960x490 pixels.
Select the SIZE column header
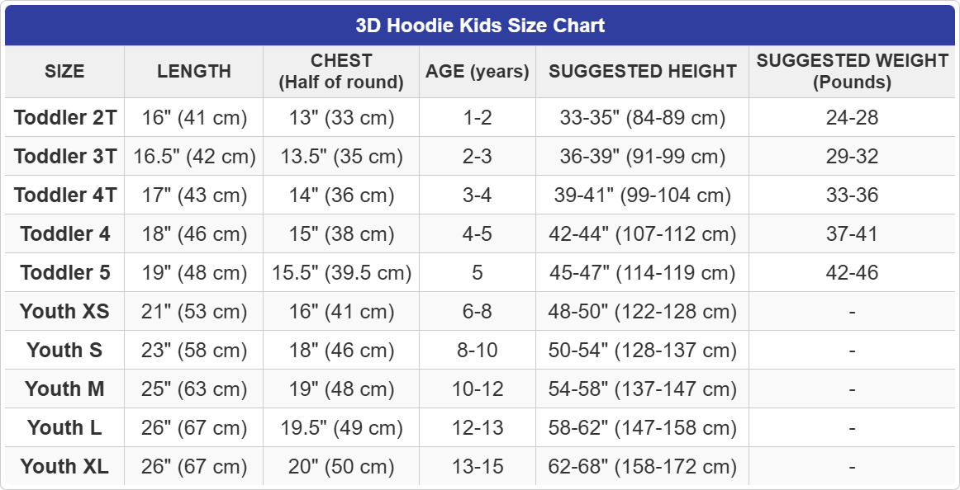tap(64, 72)
